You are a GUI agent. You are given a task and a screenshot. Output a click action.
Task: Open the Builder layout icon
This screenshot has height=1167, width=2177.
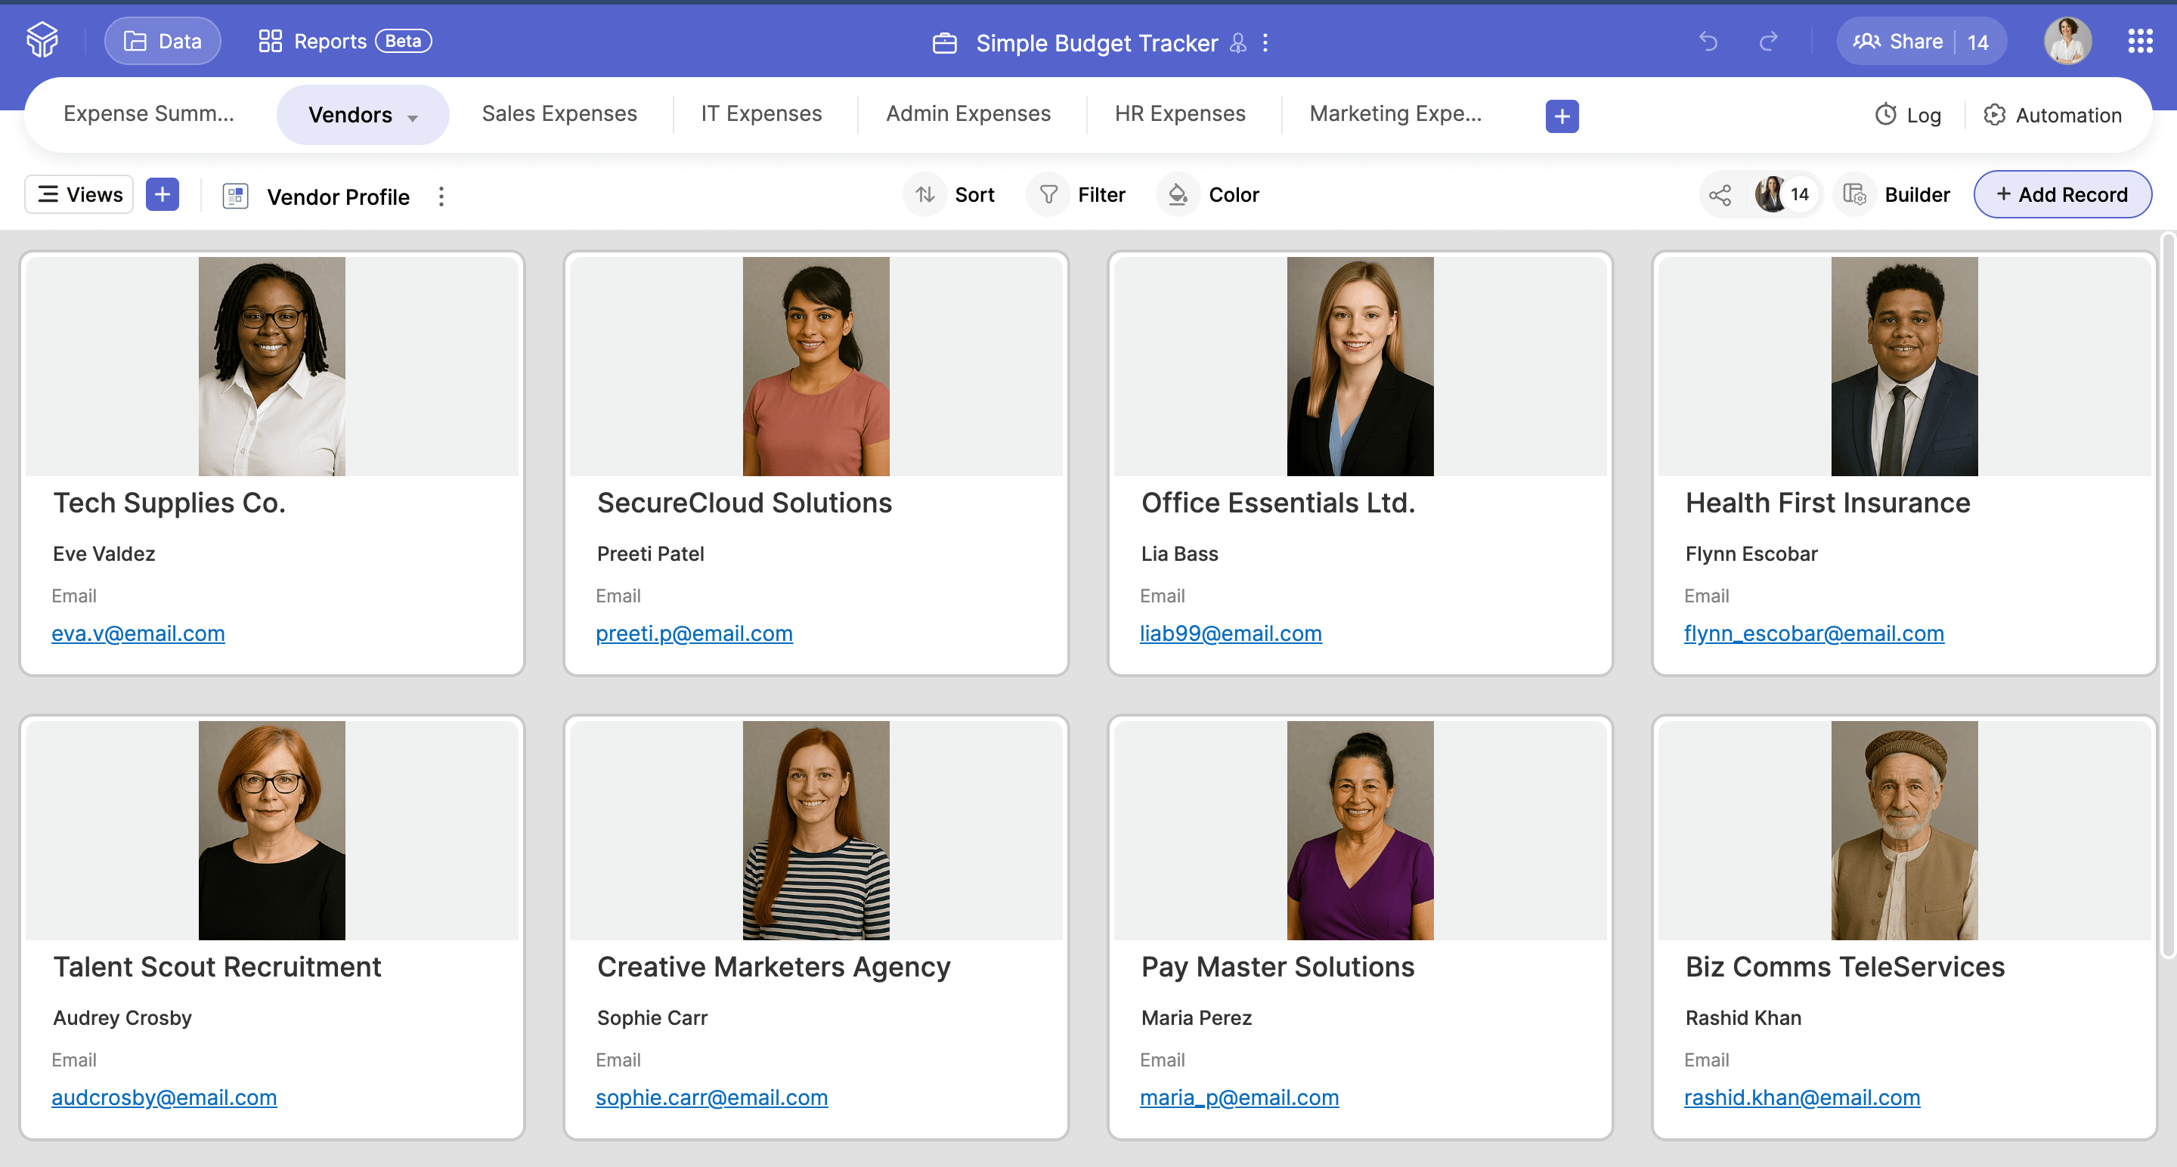coord(1855,195)
